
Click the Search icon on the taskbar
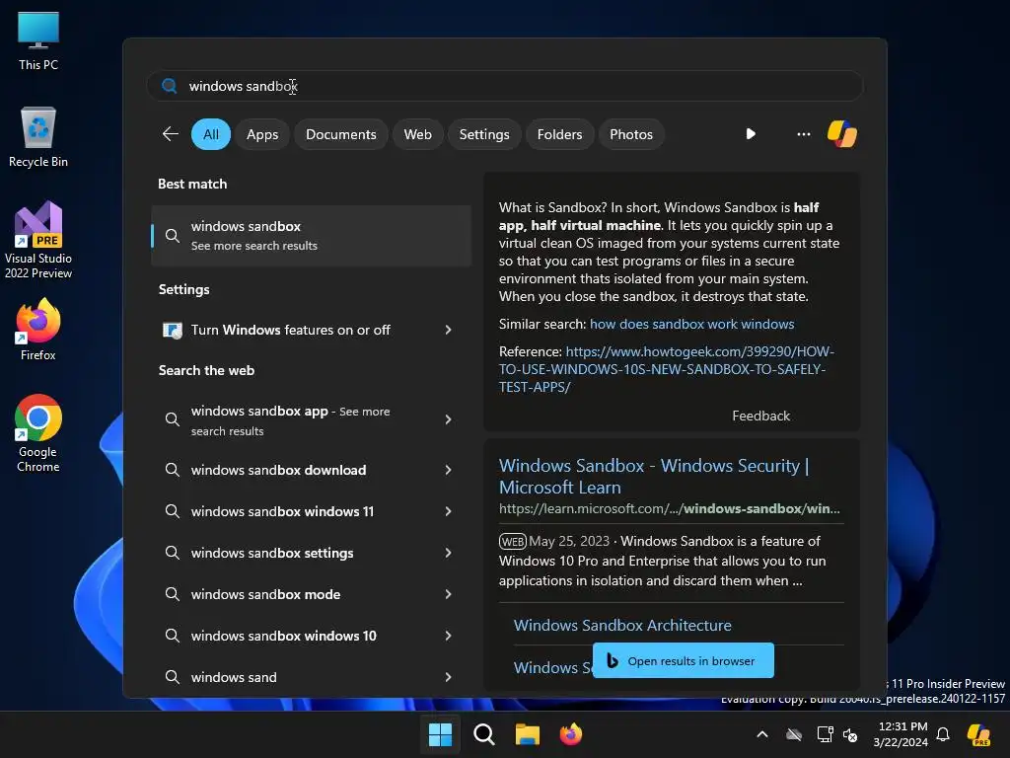coord(483,734)
